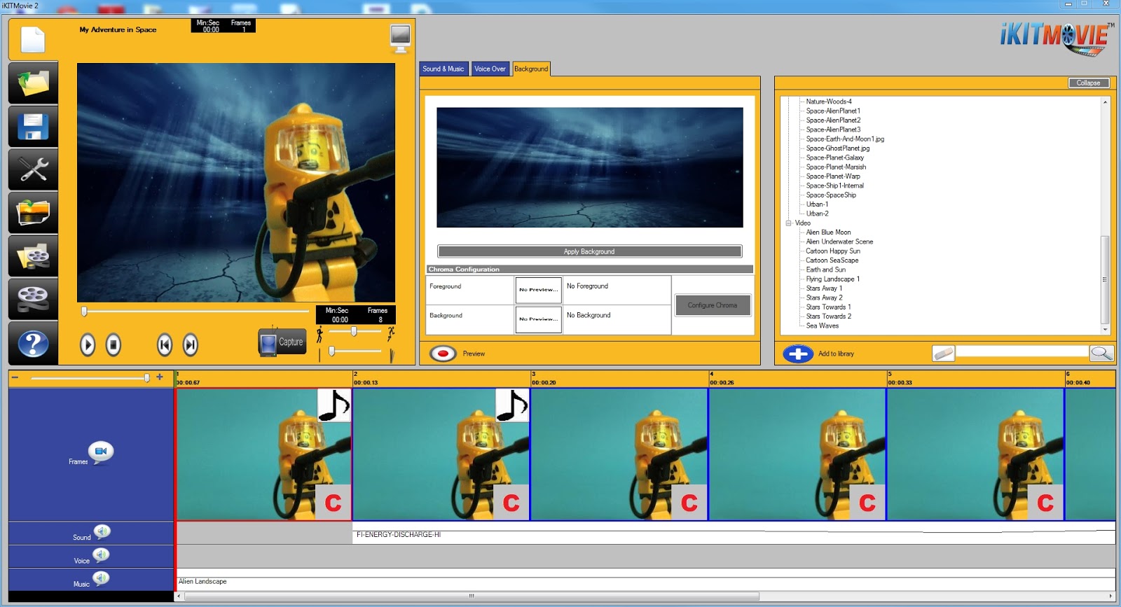
Task: Save the project with the floppy disk icon
Action: [33, 126]
